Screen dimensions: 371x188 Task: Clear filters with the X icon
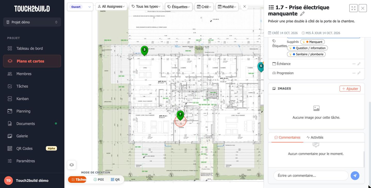[244, 7]
